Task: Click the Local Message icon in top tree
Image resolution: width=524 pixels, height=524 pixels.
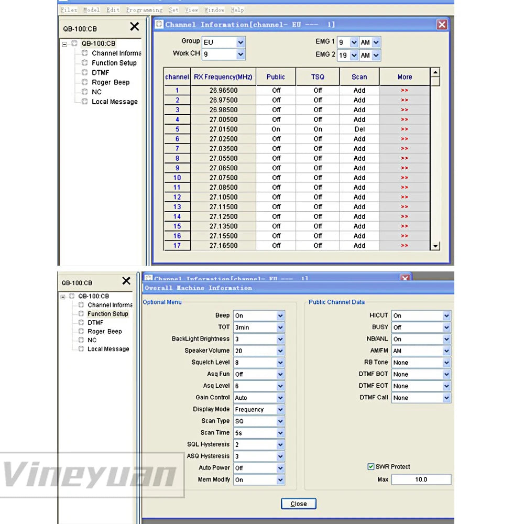Action: pos(84,102)
